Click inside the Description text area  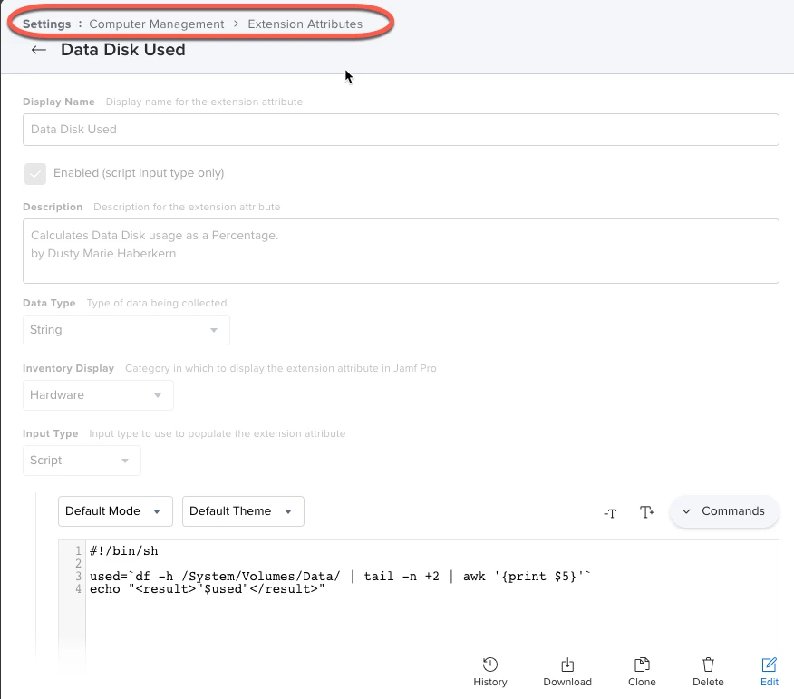pos(401,251)
